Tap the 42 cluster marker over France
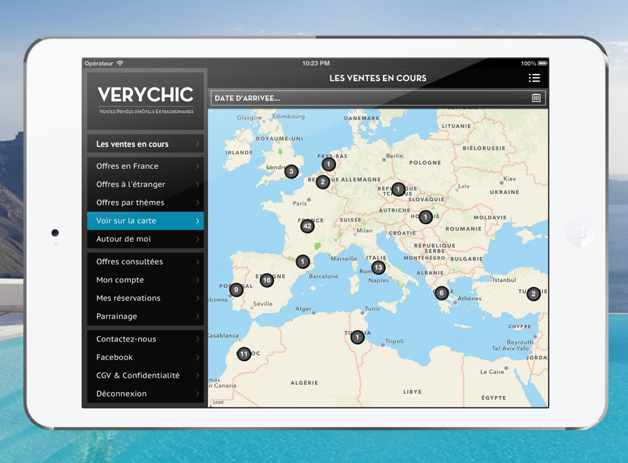The height and width of the screenshot is (463, 628). [307, 226]
